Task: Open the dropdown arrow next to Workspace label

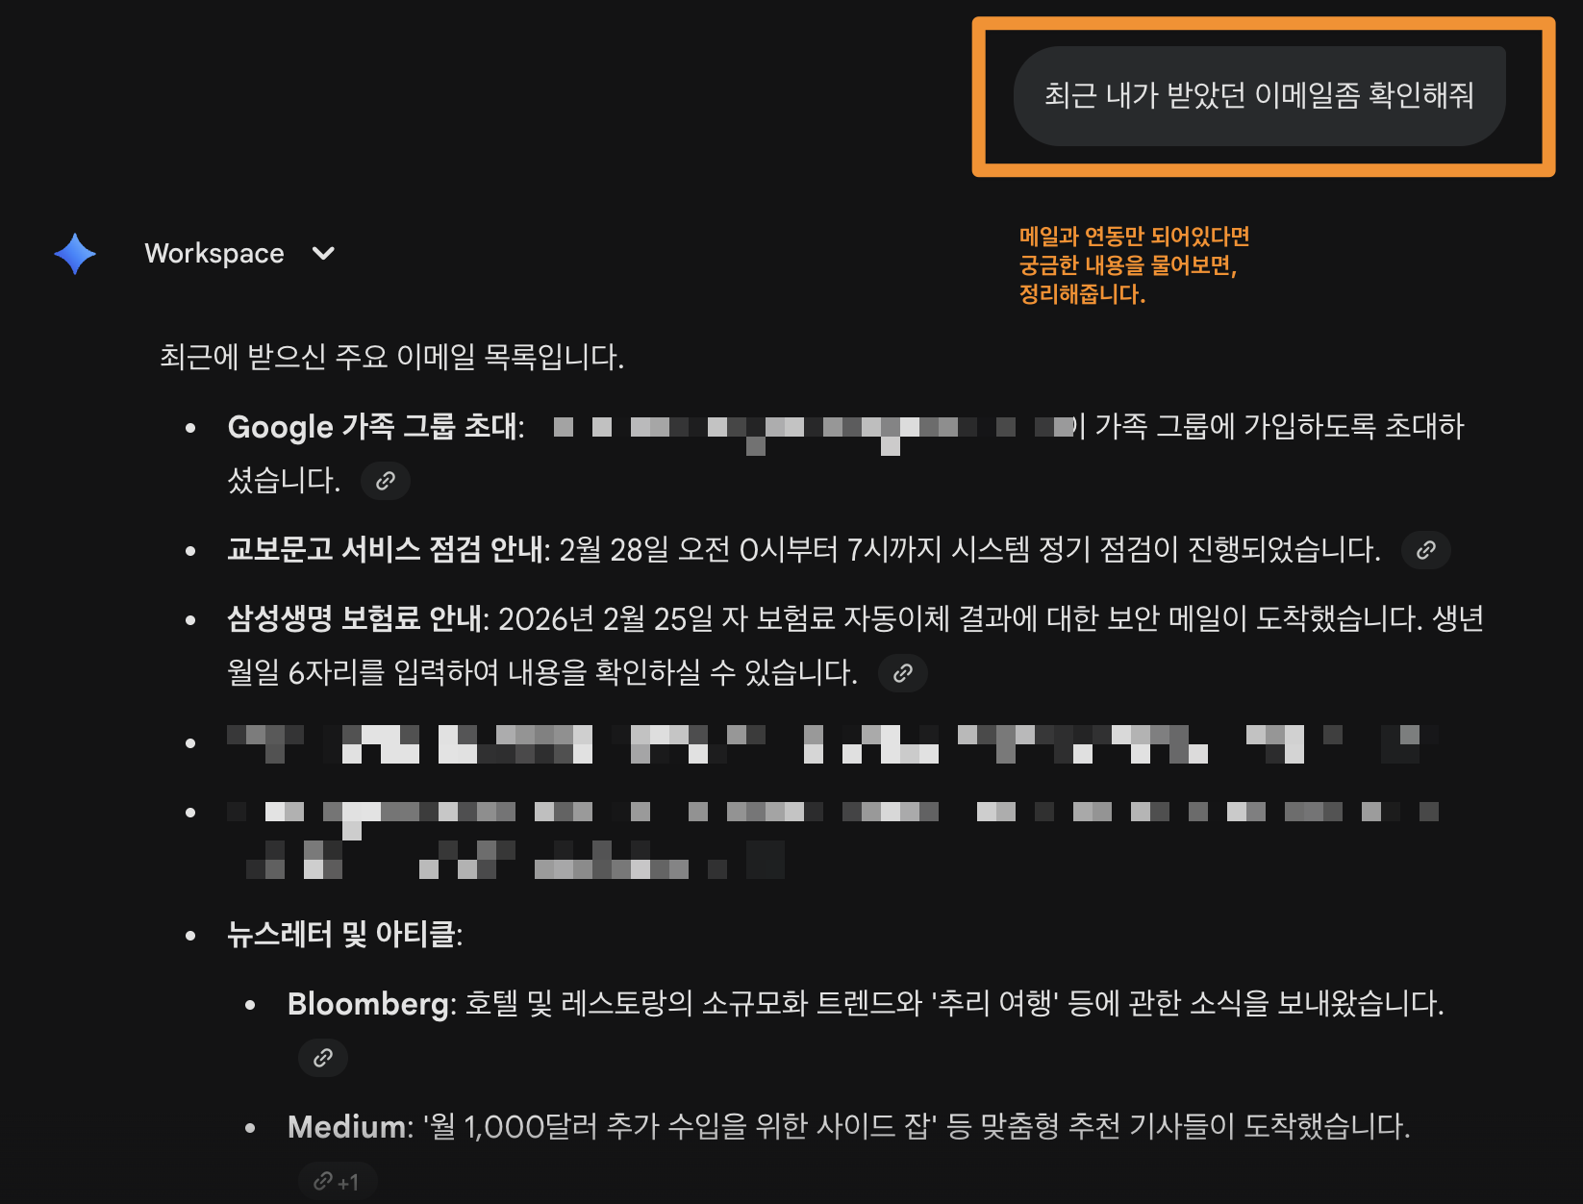Action: click(x=323, y=253)
